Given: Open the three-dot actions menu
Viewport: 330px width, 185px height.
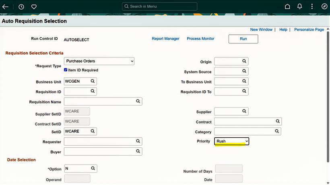Looking at the screenshot, I should [312, 7].
